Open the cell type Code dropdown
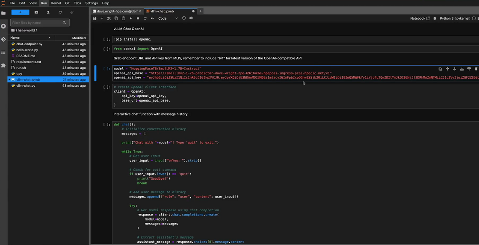This screenshot has width=479, height=245. [x=168, y=18]
